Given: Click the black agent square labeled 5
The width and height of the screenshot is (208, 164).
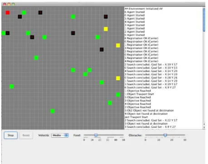Looking at the screenshot, I should click(x=106, y=17).
